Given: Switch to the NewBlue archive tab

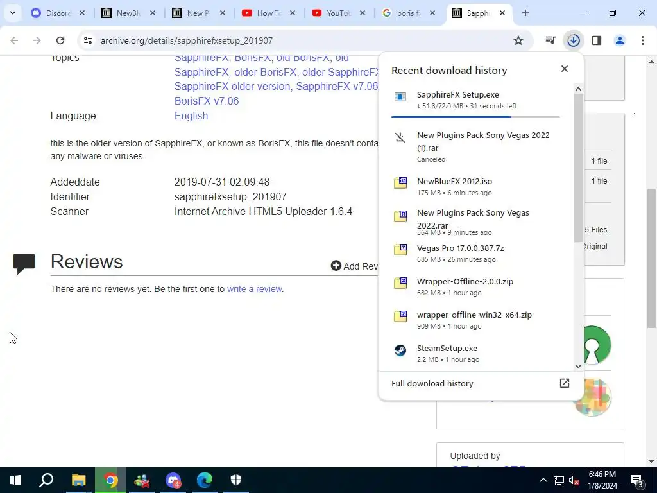Looking at the screenshot, I should pos(128,13).
